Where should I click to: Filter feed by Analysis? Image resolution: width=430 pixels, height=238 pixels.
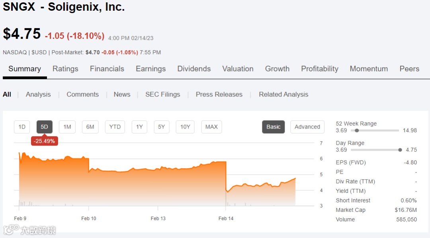38,94
